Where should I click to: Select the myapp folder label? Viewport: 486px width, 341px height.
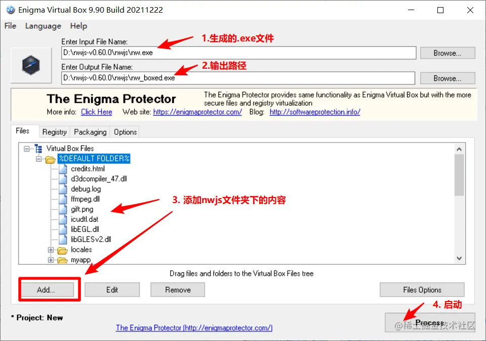[80, 260]
